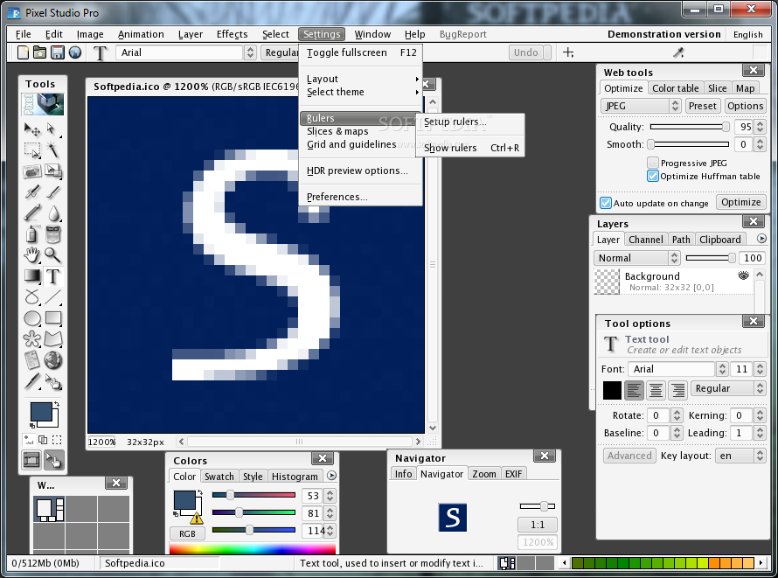Choose Toggle fullscreen menu entry

click(x=361, y=52)
